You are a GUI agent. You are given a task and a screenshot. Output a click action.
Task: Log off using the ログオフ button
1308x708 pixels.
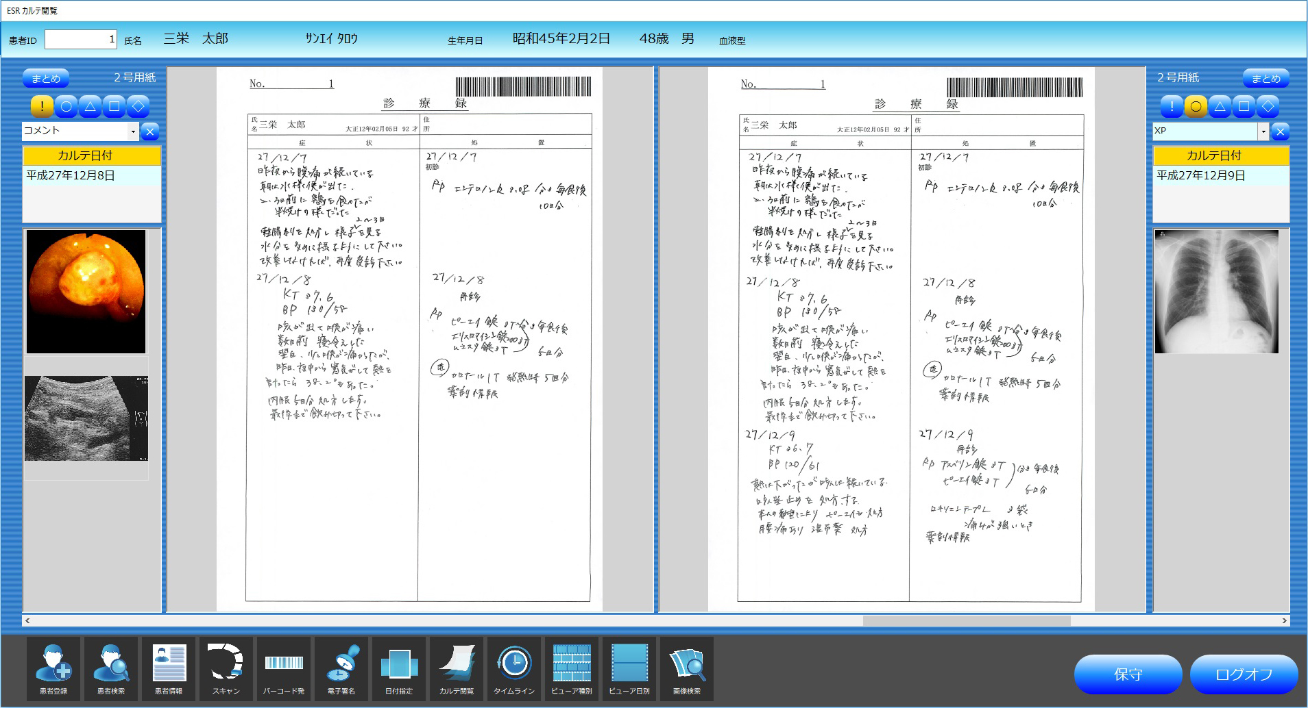(x=1242, y=674)
